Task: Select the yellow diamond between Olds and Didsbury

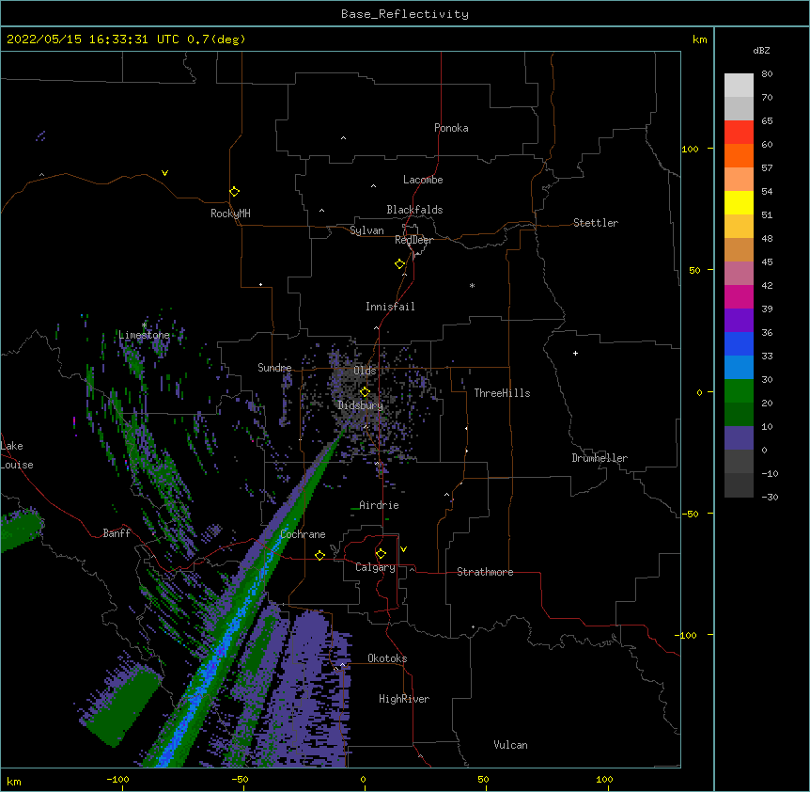Action: click(365, 391)
